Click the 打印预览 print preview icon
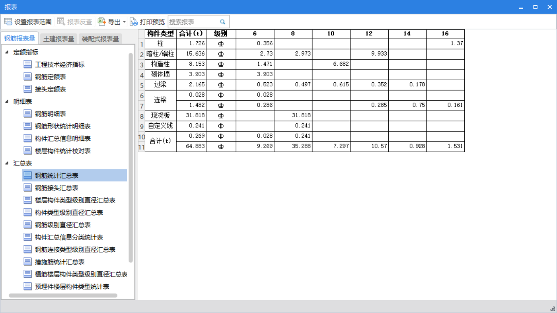This screenshot has height=313, width=557. (134, 22)
